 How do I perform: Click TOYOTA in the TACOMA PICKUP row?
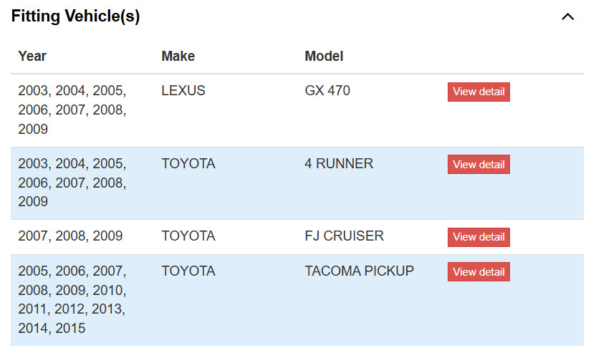click(188, 271)
